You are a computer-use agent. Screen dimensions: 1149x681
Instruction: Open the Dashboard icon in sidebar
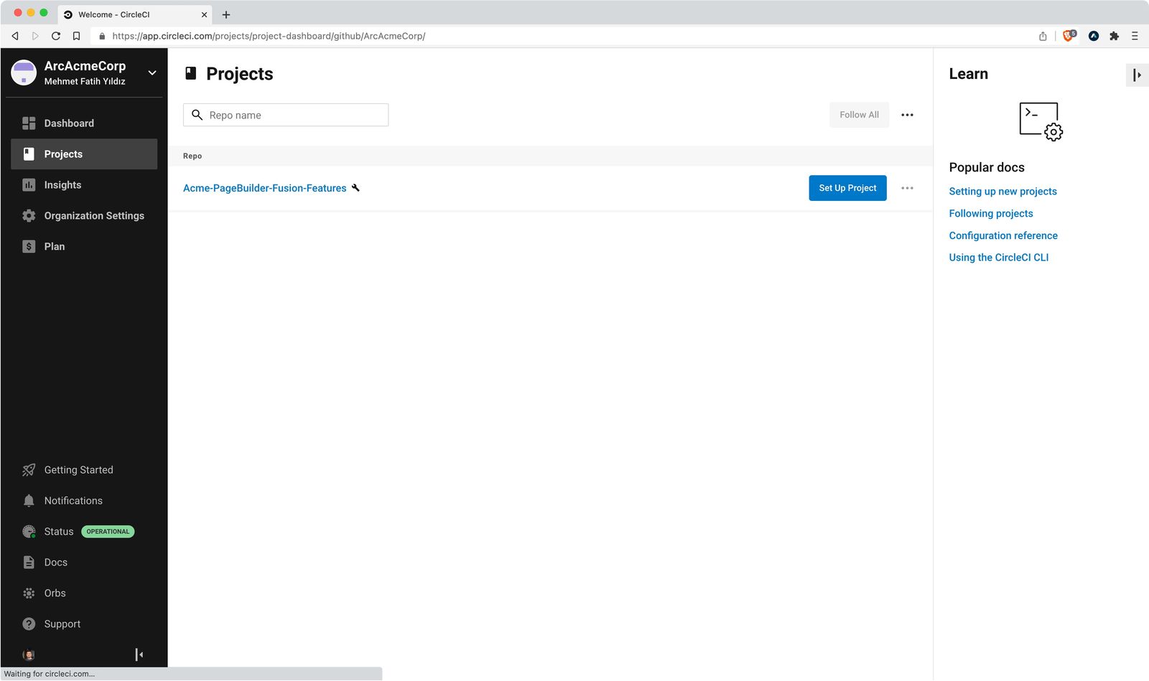(x=29, y=123)
